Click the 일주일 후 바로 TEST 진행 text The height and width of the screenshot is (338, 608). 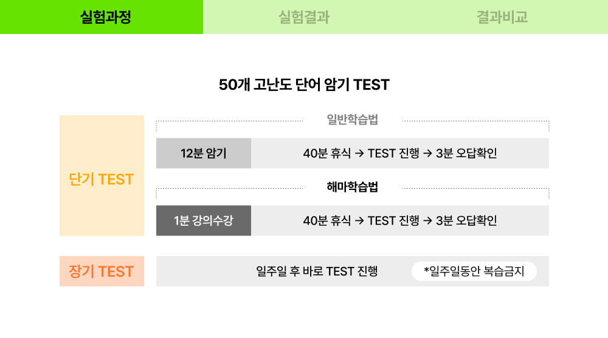(317, 271)
